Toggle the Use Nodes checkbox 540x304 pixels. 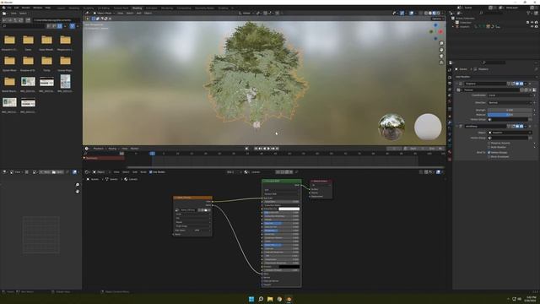(x=150, y=172)
